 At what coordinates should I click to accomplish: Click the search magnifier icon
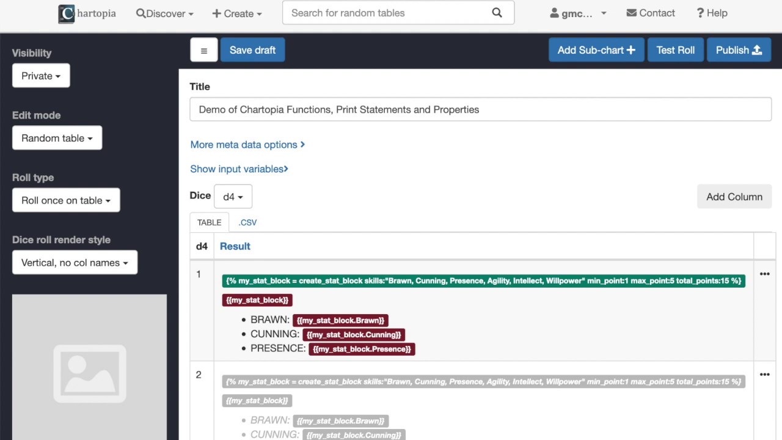point(497,13)
